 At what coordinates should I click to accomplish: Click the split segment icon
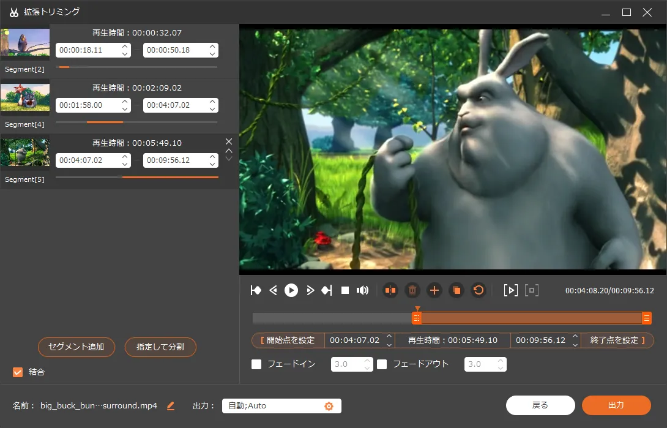click(x=390, y=290)
